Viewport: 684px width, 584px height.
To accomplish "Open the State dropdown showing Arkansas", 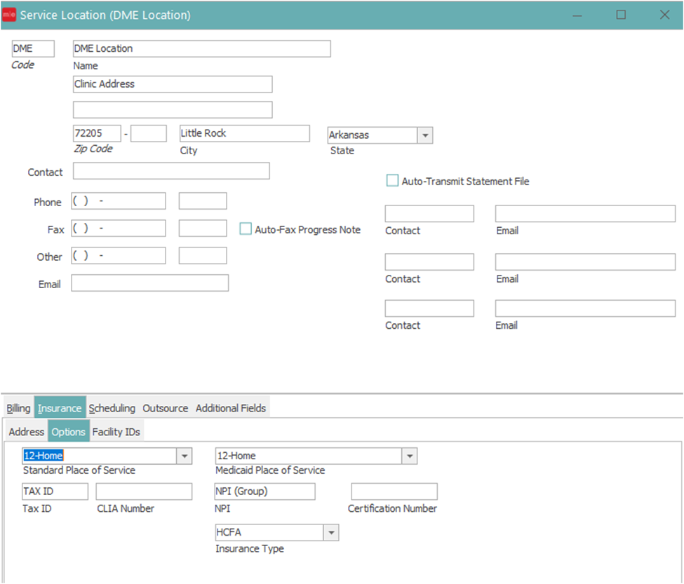I will click(x=425, y=135).
